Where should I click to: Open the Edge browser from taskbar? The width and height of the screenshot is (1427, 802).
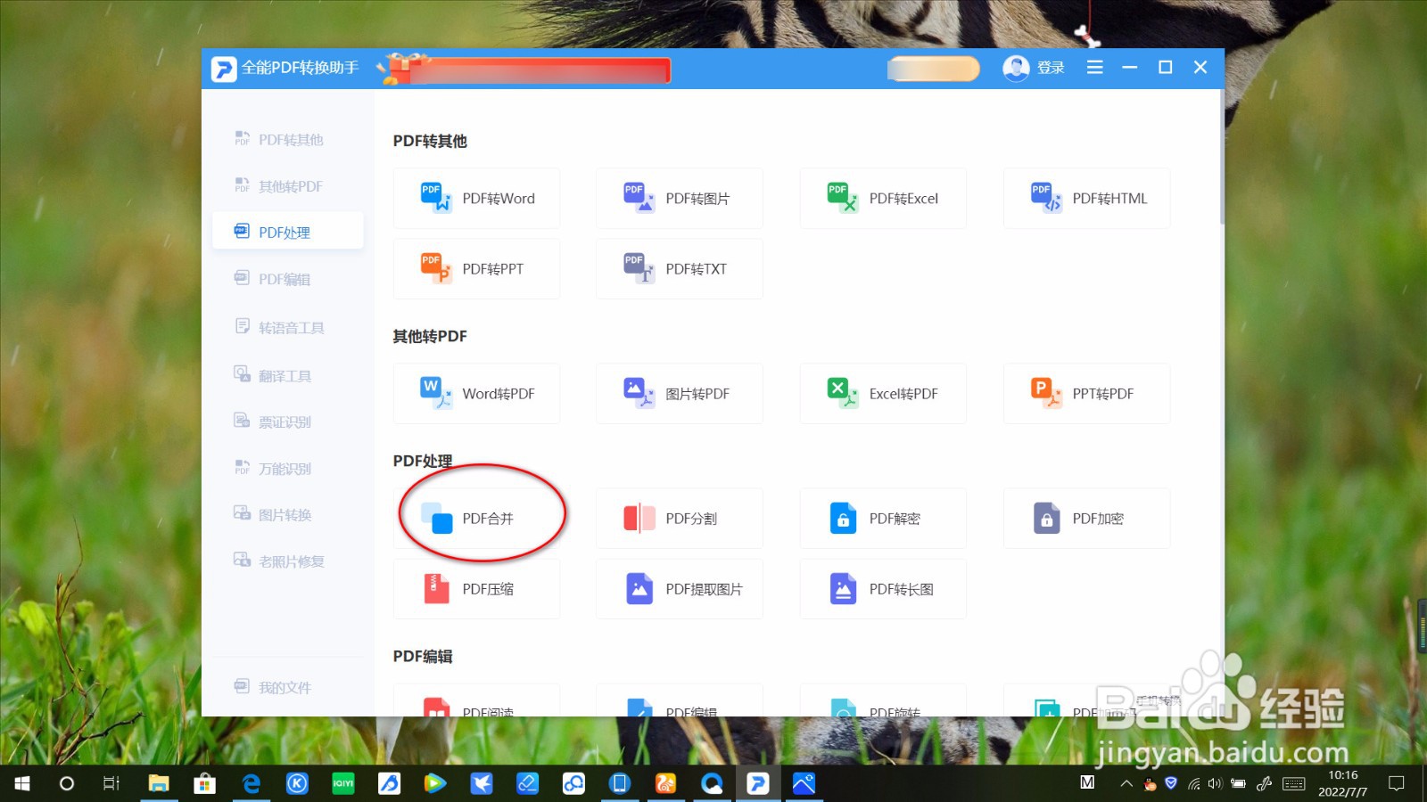(x=252, y=783)
